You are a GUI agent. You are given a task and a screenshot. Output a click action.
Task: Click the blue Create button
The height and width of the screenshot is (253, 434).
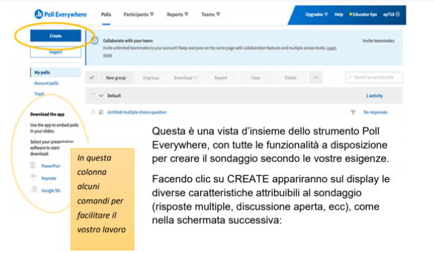pyautogui.click(x=56, y=36)
